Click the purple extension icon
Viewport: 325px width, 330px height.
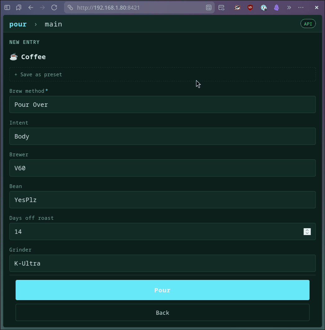pyautogui.click(x=277, y=7)
